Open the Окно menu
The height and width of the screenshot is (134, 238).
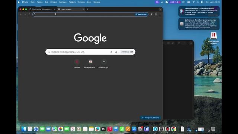click(x=89, y=2)
